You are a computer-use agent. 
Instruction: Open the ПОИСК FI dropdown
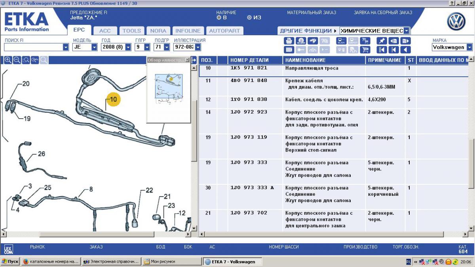click(x=66, y=47)
